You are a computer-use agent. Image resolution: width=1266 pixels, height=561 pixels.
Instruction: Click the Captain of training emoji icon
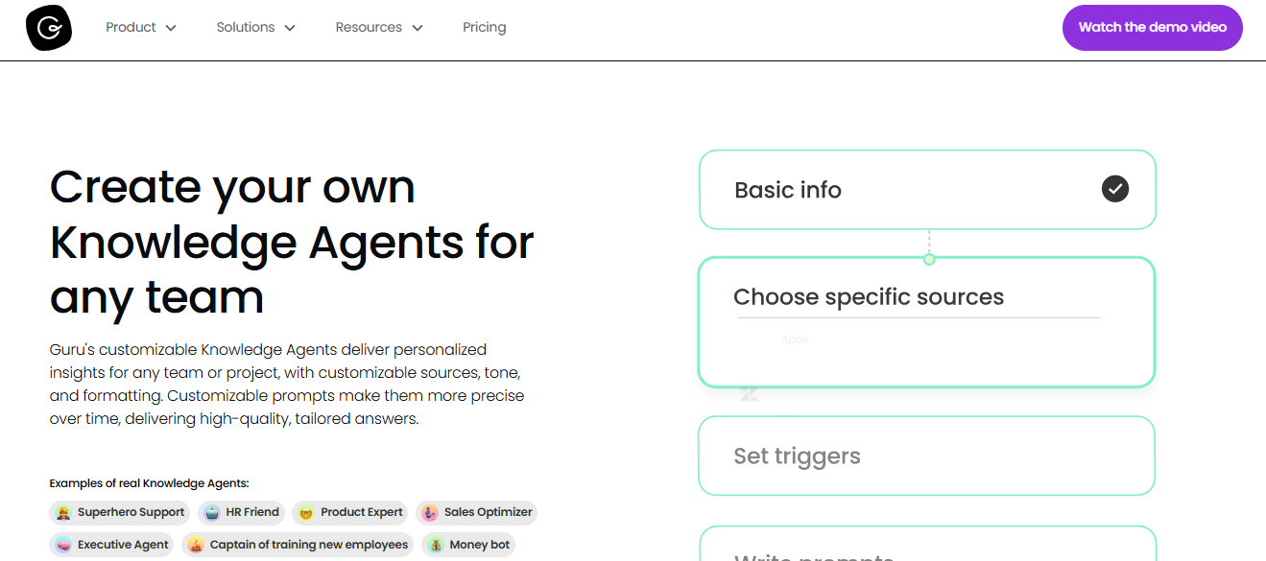[x=196, y=545]
